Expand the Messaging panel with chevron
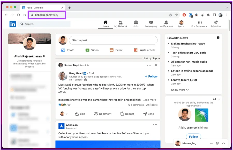The image size is (233, 150). 223,143
